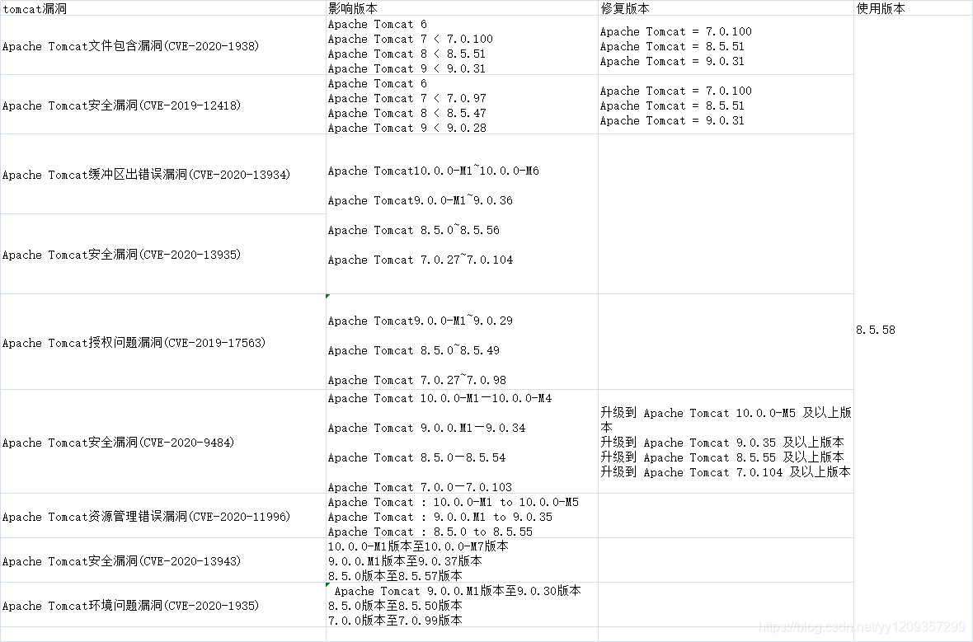Select the header cell '影响版本'
The image size is (973, 642).
click(463, 8)
